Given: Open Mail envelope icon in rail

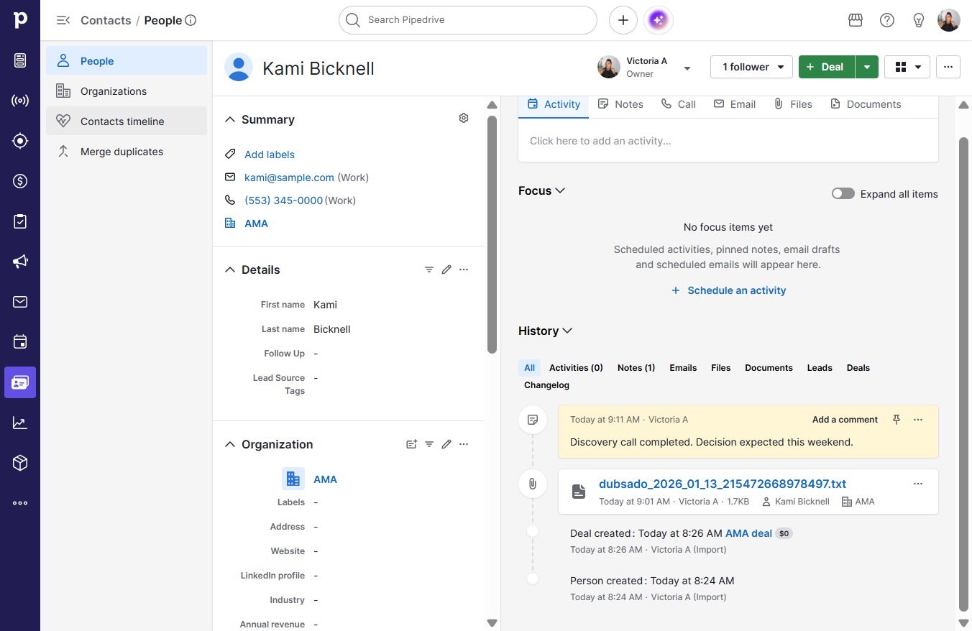Looking at the screenshot, I should click(x=20, y=302).
